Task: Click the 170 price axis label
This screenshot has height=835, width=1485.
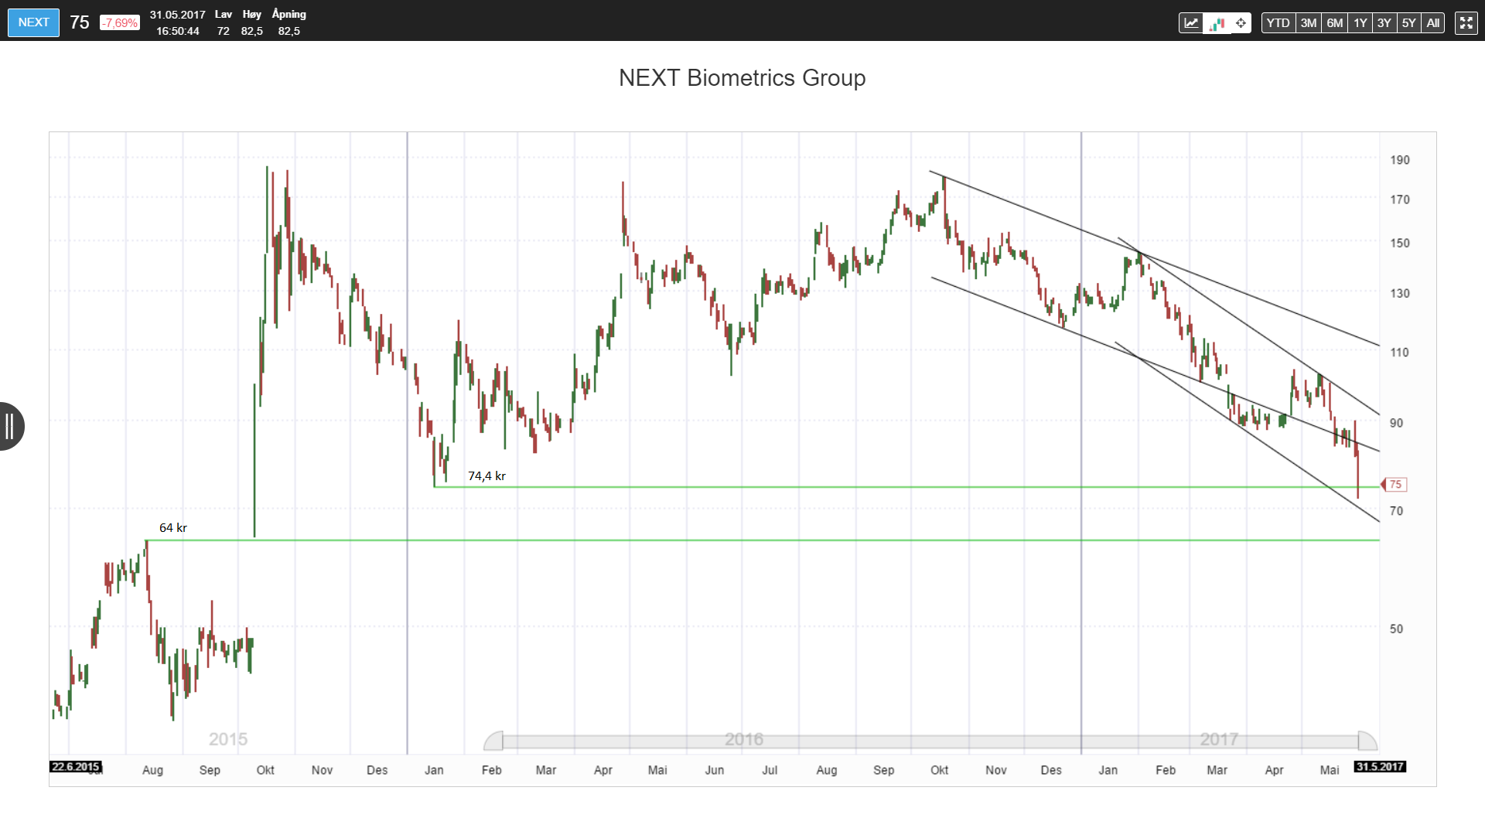Action: (1400, 199)
